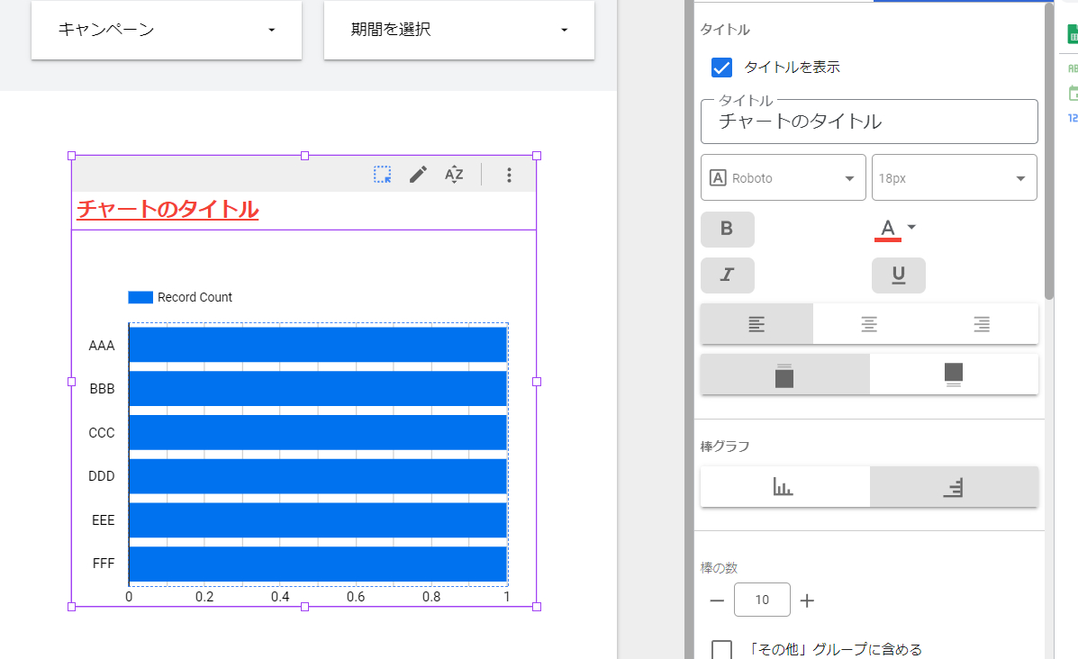
Task: Toggle underline title formatting
Action: pos(899,275)
